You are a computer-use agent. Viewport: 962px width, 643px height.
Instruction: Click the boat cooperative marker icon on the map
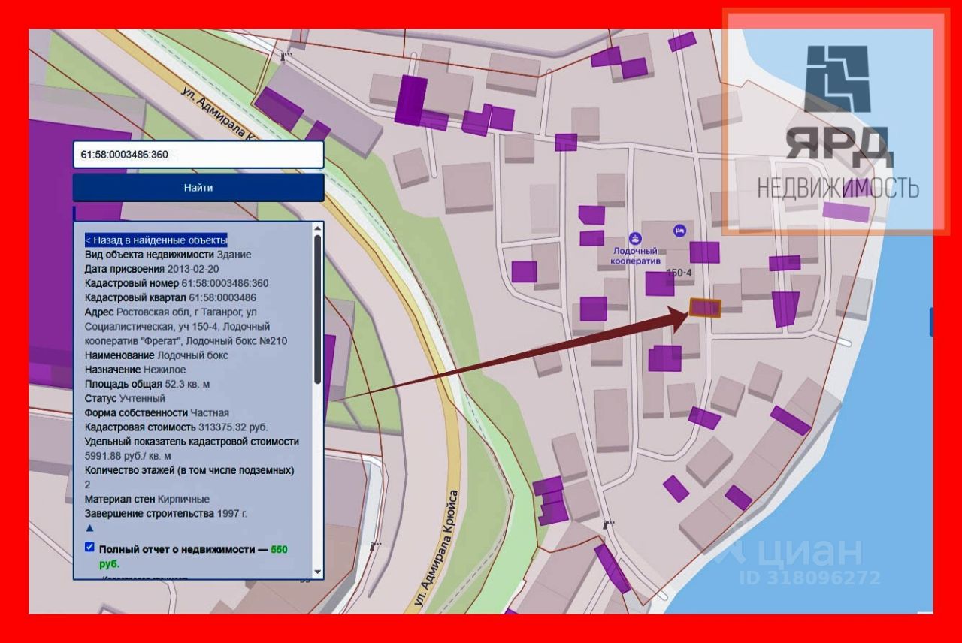635,237
